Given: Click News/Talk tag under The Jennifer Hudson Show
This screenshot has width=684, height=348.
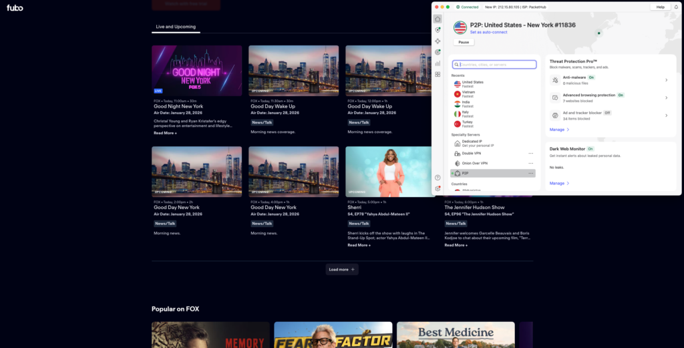Looking at the screenshot, I should coord(456,224).
